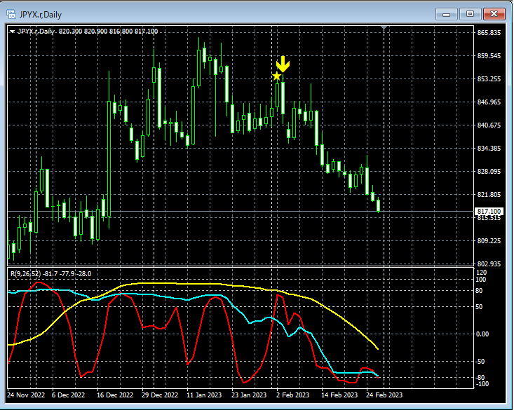Click the 23 Jan 2023 date label

(x=249, y=395)
